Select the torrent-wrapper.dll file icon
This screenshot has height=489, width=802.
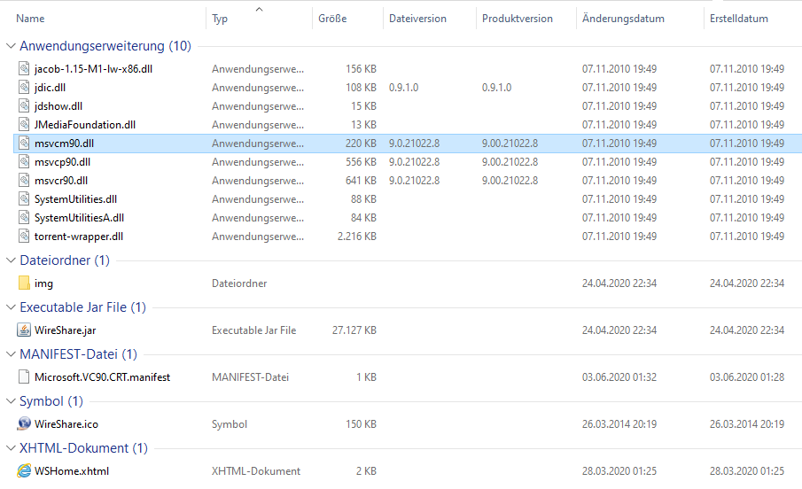(24, 237)
